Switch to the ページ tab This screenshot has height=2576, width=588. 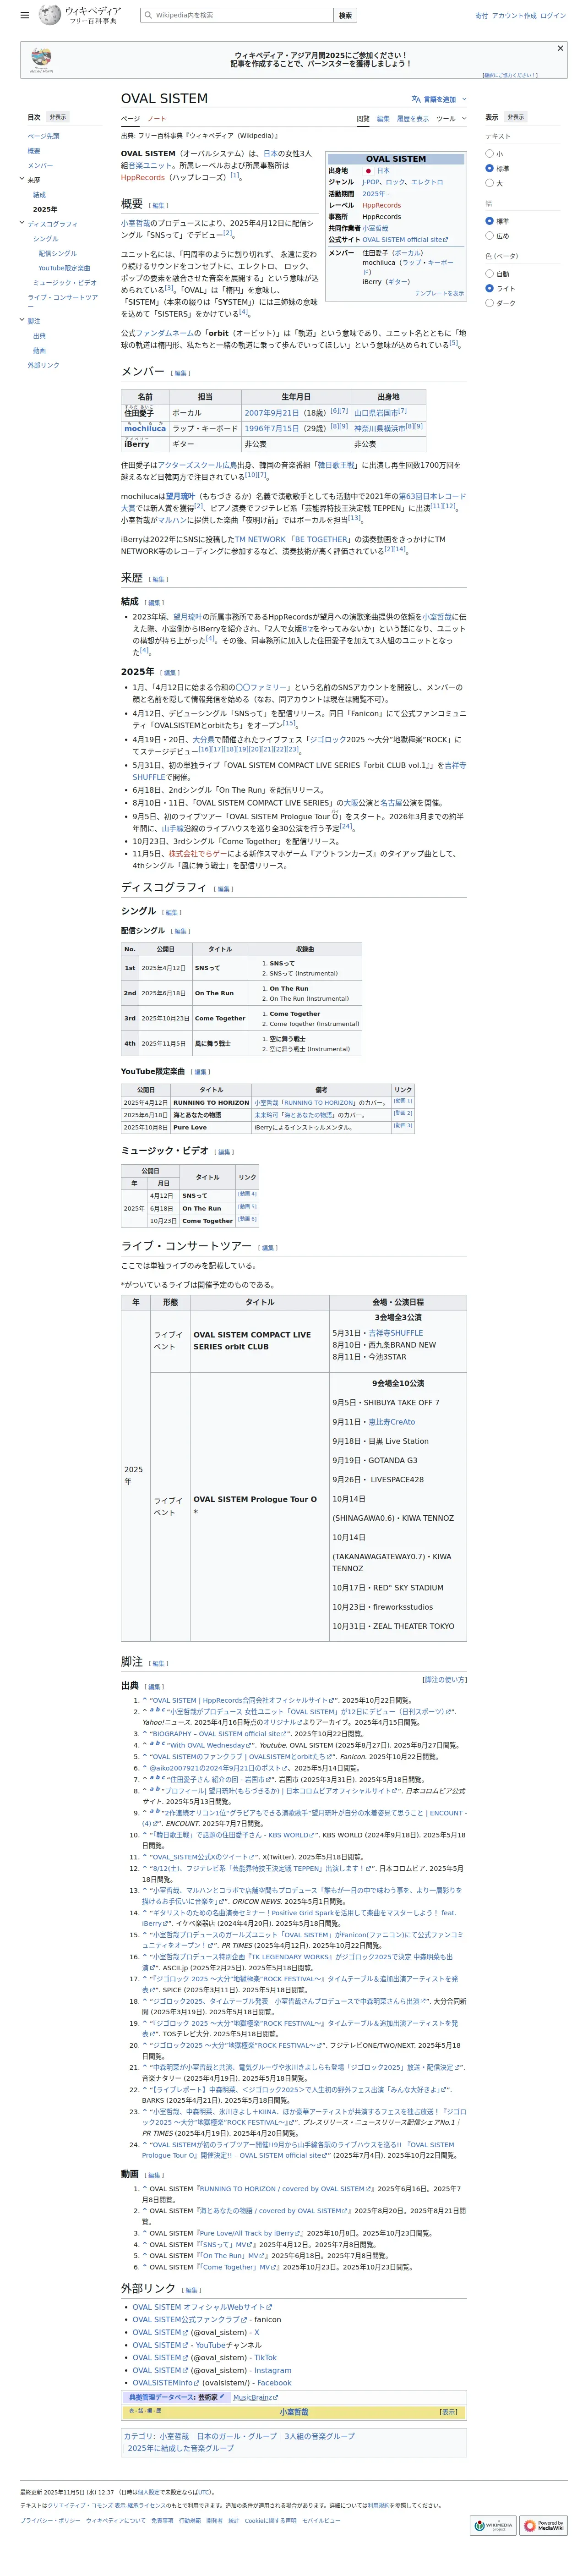[x=131, y=119]
